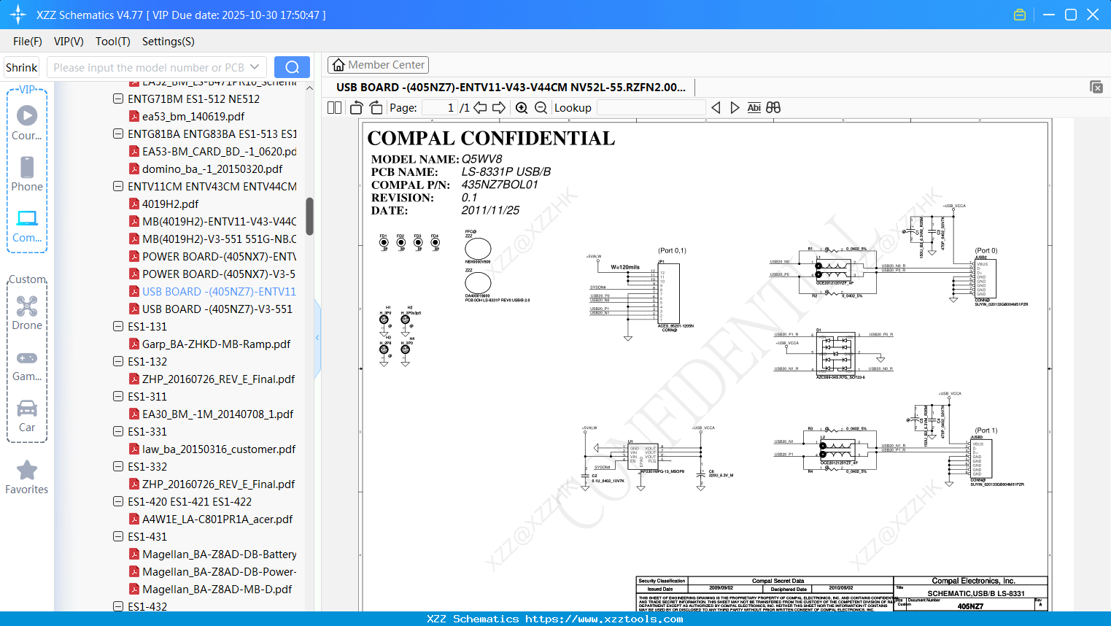
Task: Collapse the ES1-331 folder
Action: tap(118, 431)
